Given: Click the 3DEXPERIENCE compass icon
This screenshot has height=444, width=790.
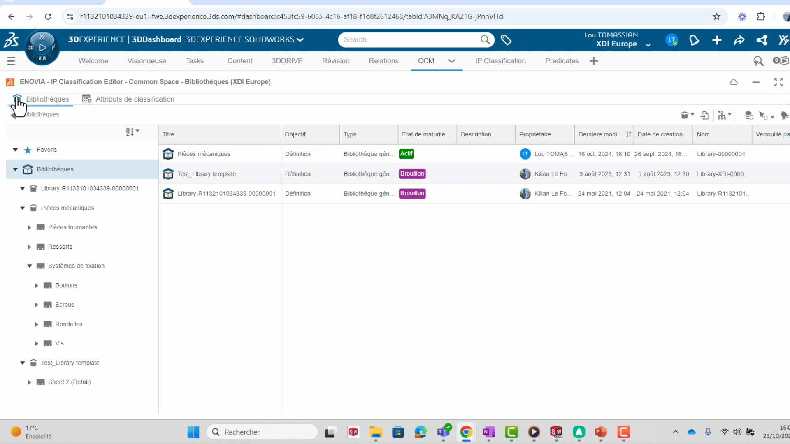Looking at the screenshot, I should click(x=42, y=46).
